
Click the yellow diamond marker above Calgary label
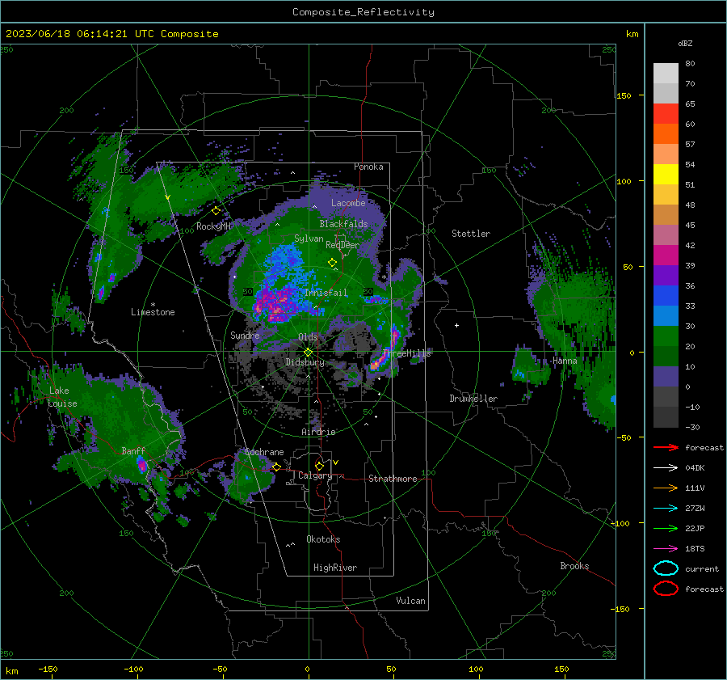[x=319, y=466]
